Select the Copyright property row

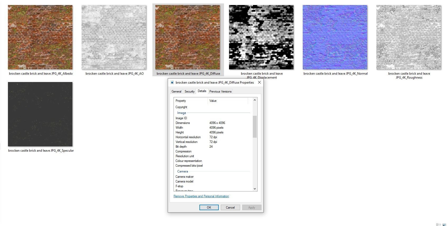pyautogui.click(x=212, y=107)
